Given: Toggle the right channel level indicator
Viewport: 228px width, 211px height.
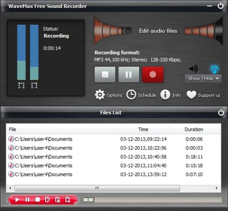Looking at the screenshot, I should click(34, 85).
